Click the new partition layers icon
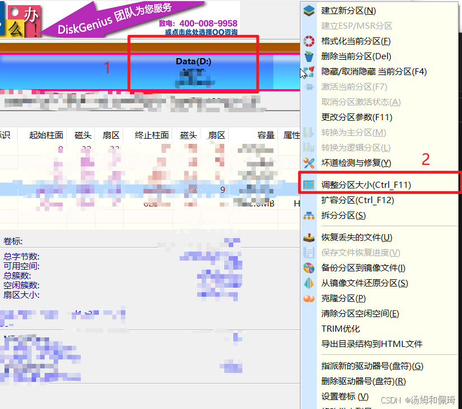Viewport: 462px width, 409px height. point(309,11)
